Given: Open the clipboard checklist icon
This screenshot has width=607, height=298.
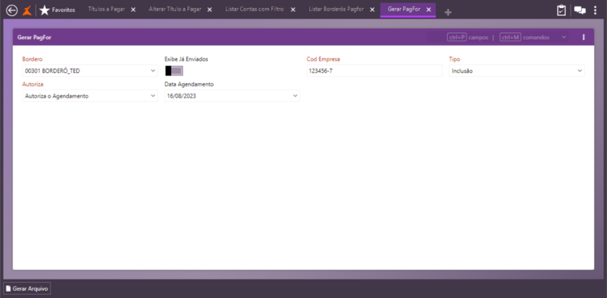Looking at the screenshot, I should click(561, 10).
